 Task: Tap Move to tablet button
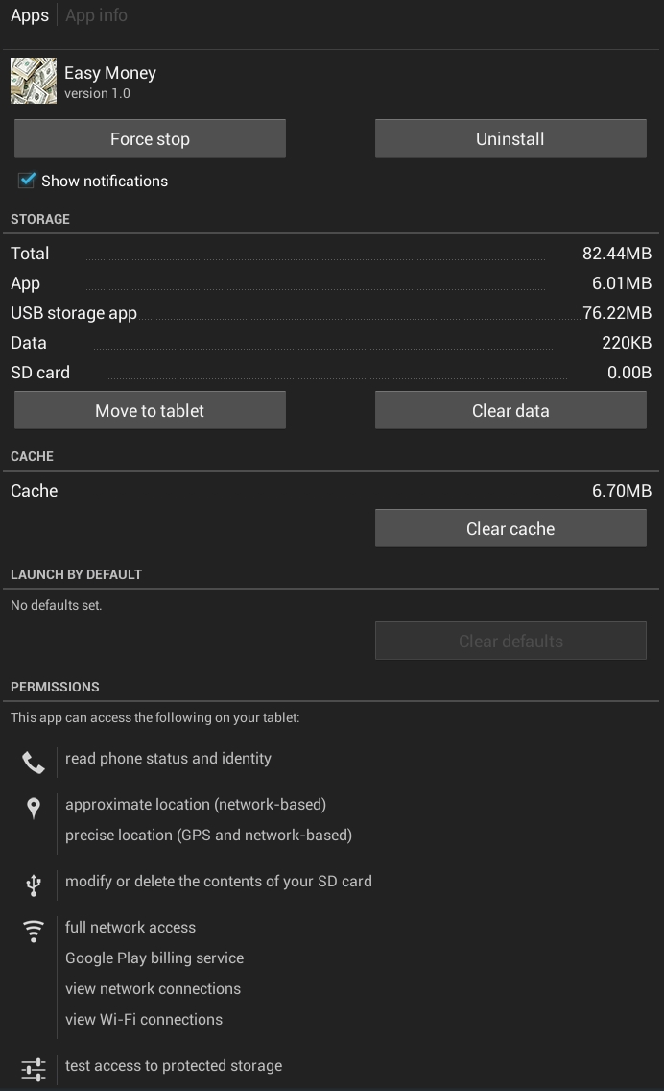click(x=150, y=410)
